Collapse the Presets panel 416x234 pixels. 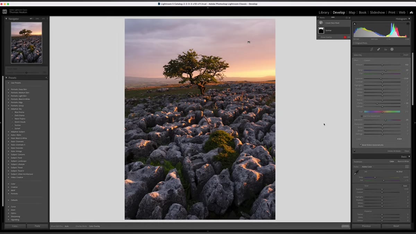tap(6, 78)
